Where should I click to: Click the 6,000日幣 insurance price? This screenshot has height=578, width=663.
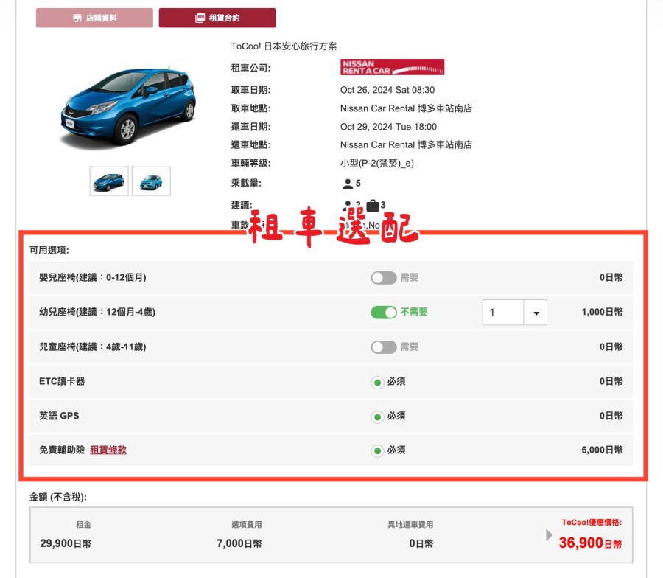tap(602, 450)
